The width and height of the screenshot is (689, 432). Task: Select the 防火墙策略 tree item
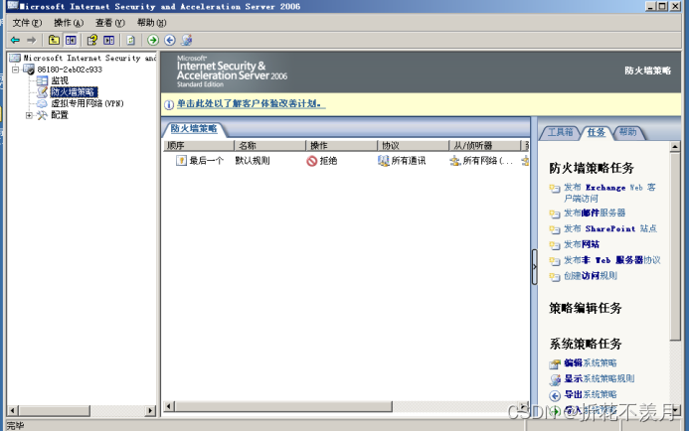pyautogui.click(x=73, y=92)
